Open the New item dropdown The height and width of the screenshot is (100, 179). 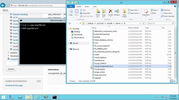tap(133, 10)
